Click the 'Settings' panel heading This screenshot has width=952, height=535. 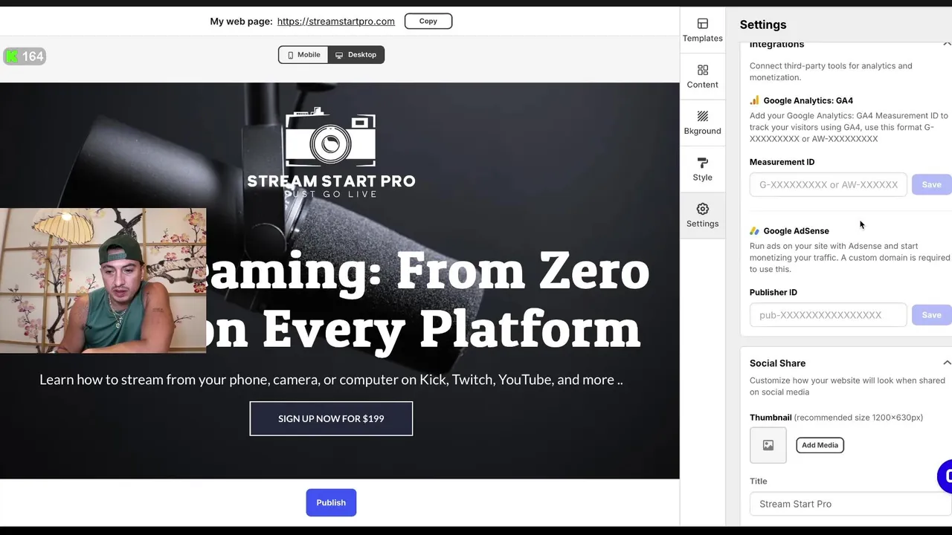point(763,25)
